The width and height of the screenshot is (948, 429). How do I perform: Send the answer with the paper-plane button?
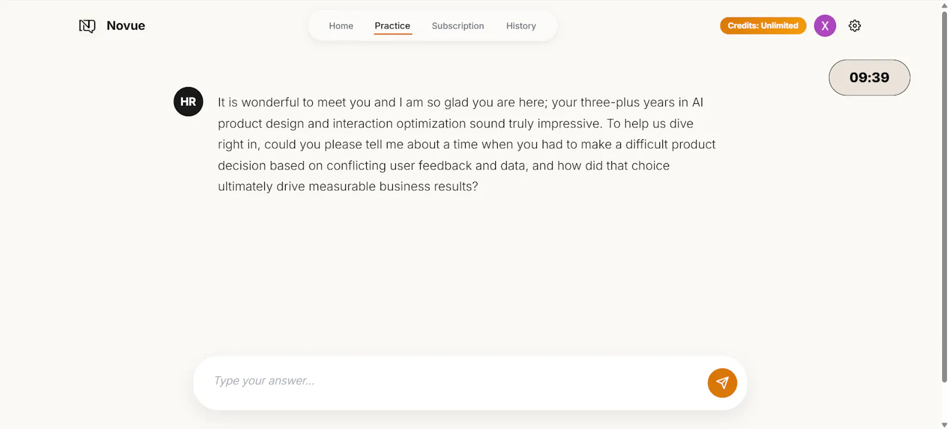(722, 383)
